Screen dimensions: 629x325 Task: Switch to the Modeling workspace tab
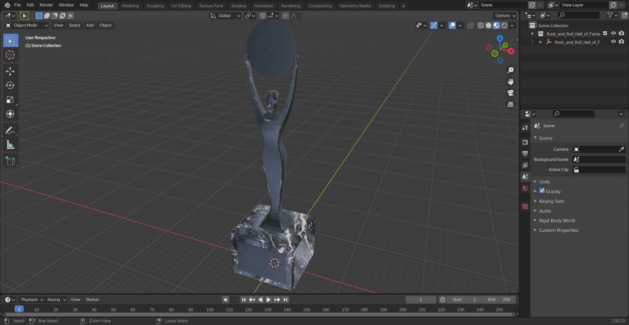pyautogui.click(x=130, y=6)
